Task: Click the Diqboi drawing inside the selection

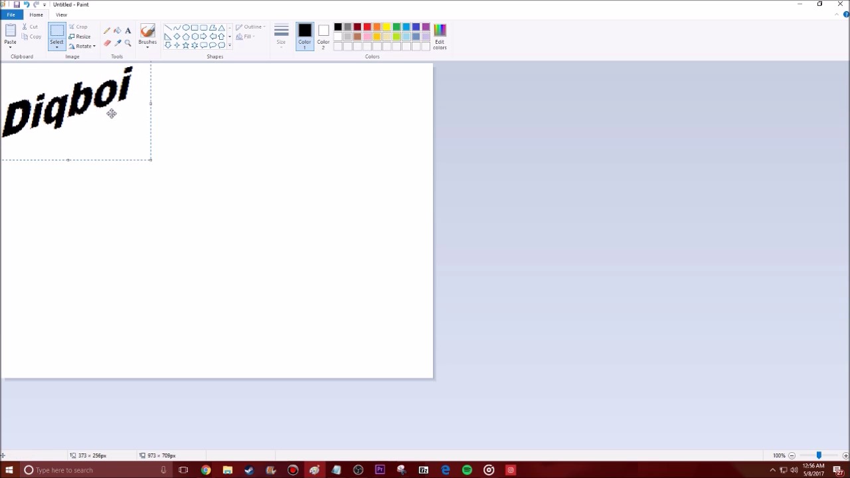Action: point(67,102)
